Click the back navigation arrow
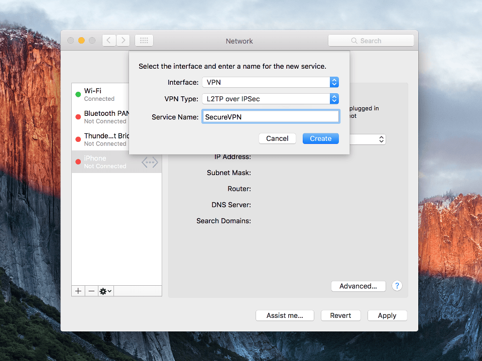The image size is (482, 361). coord(109,40)
